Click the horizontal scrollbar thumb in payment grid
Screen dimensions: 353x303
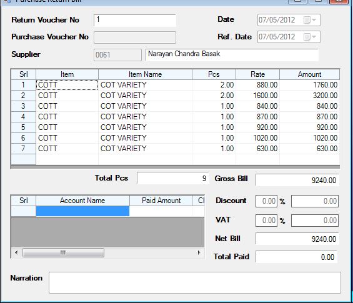click(63, 252)
